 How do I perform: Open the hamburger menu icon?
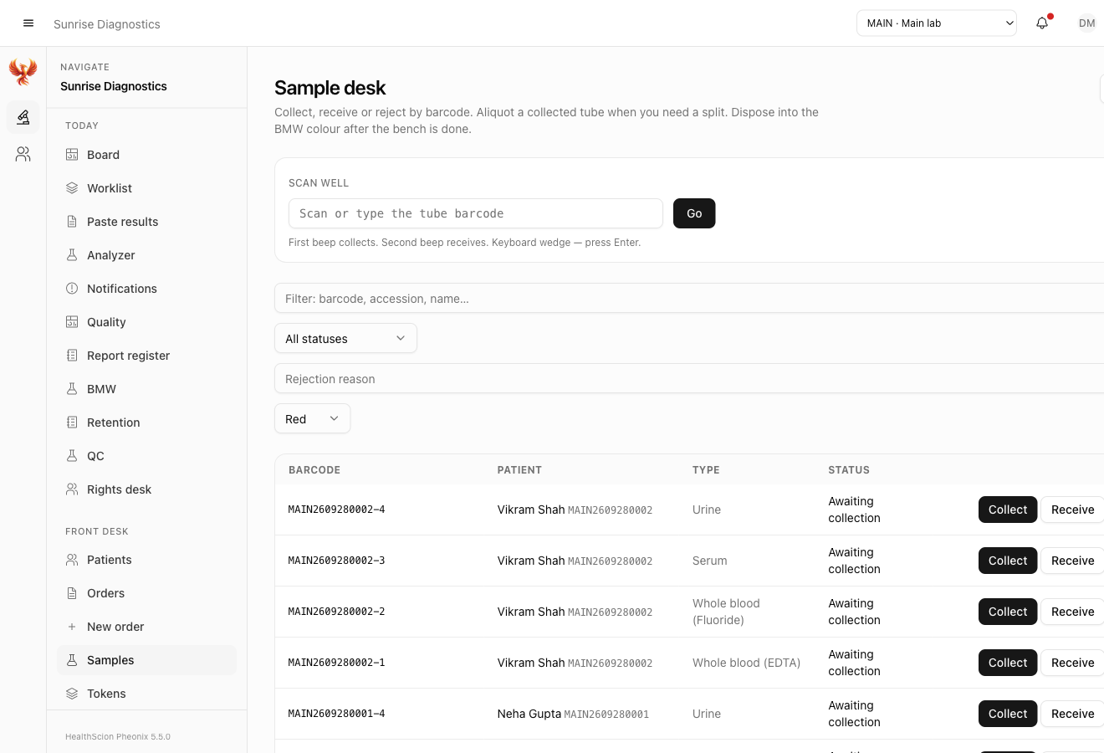coord(28,23)
